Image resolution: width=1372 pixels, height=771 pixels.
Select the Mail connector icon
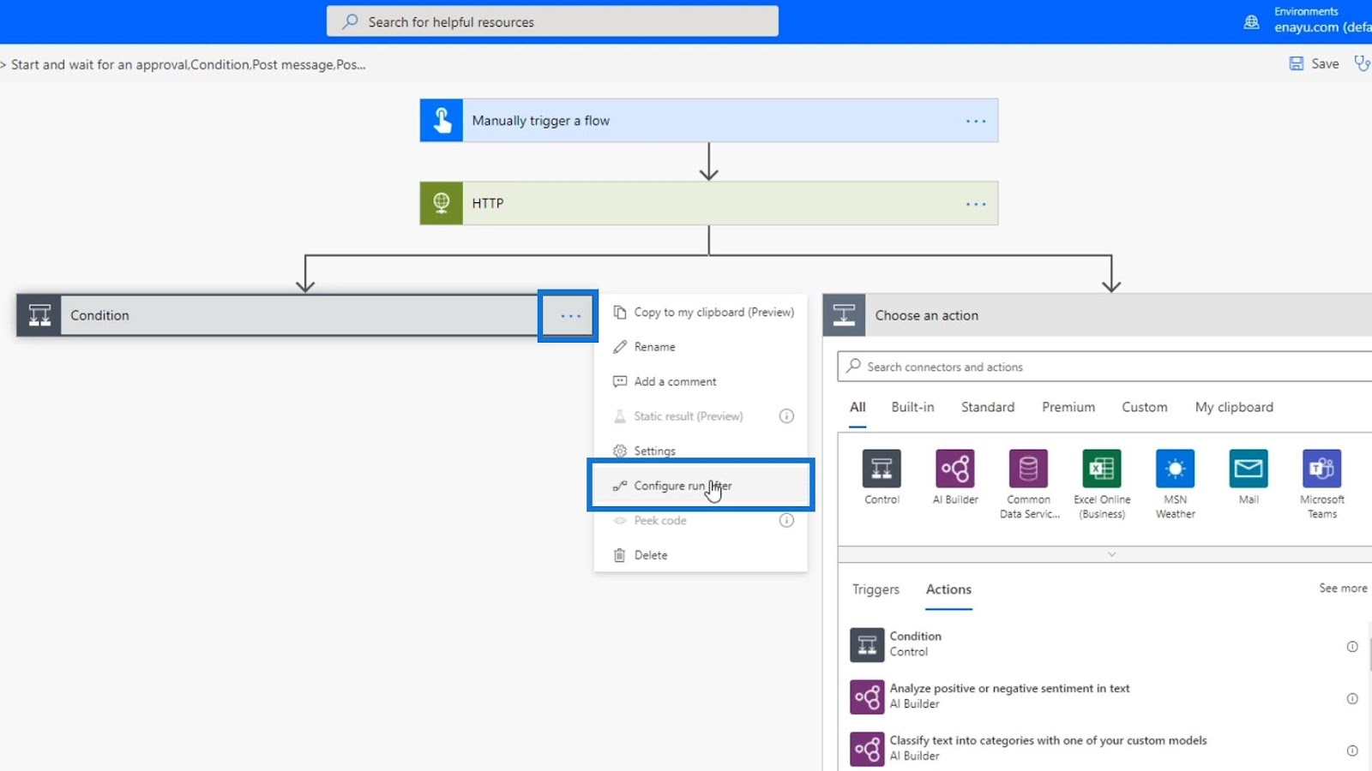[1249, 469]
